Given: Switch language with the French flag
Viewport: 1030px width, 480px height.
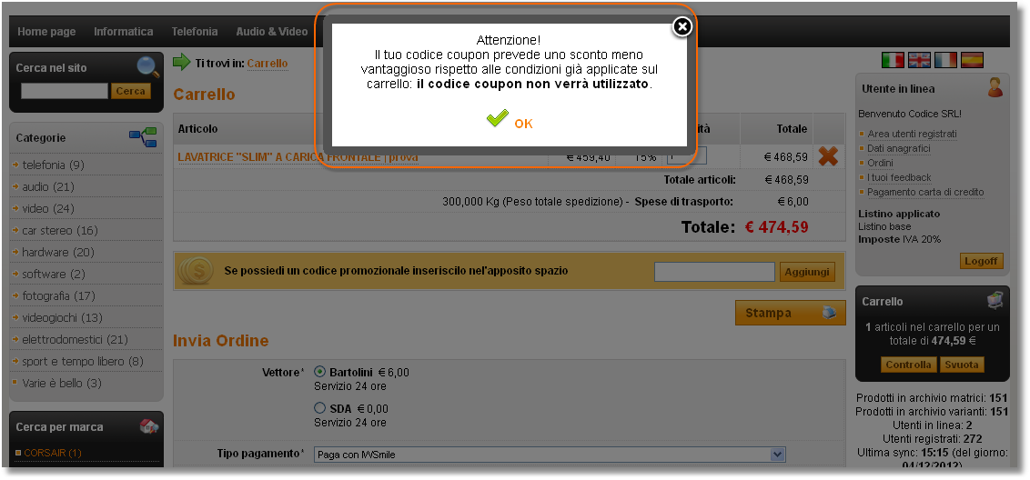Looking at the screenshot, I should tap(945, 60).
